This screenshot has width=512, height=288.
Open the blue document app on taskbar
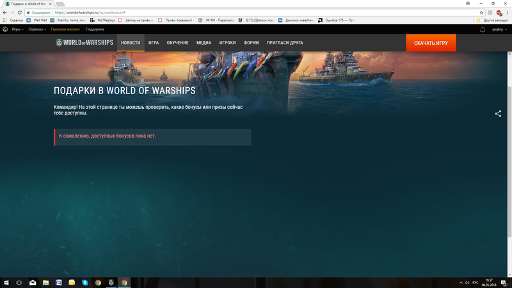click(x=59, y=282)
